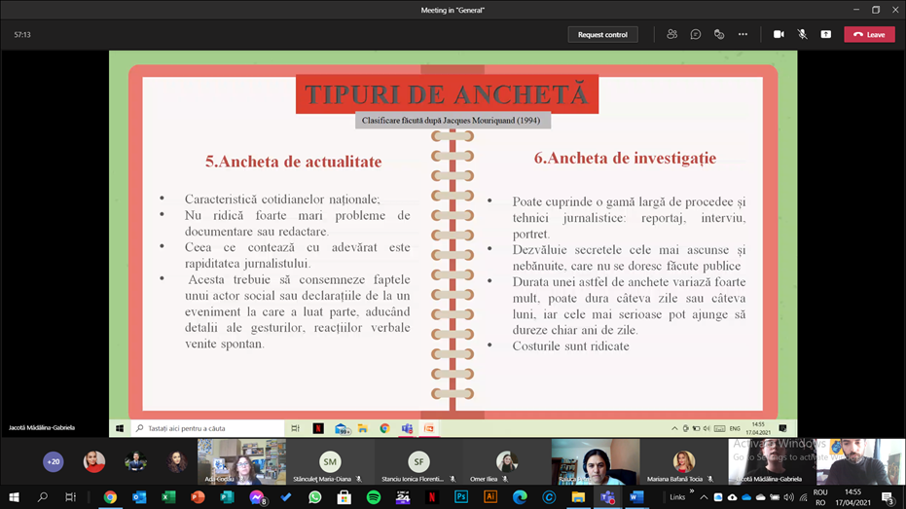Select Stanciu Ionica Florentina's SF avatar tile
Screen dimensions: 906x509
click(419, 461)
